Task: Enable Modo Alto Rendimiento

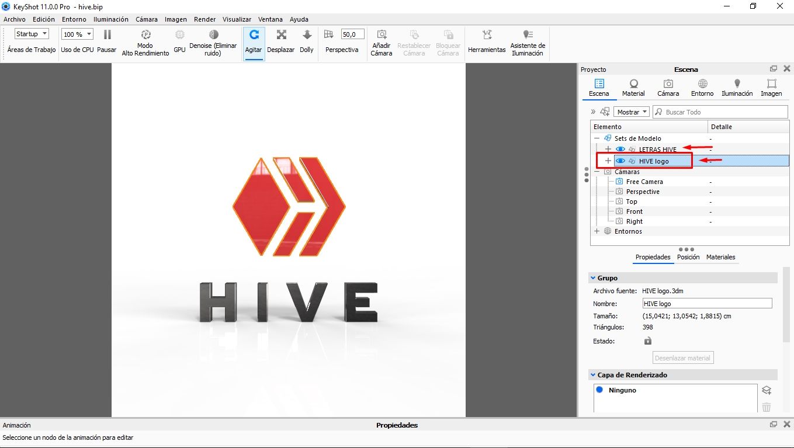Action: (x=145, y=43)
